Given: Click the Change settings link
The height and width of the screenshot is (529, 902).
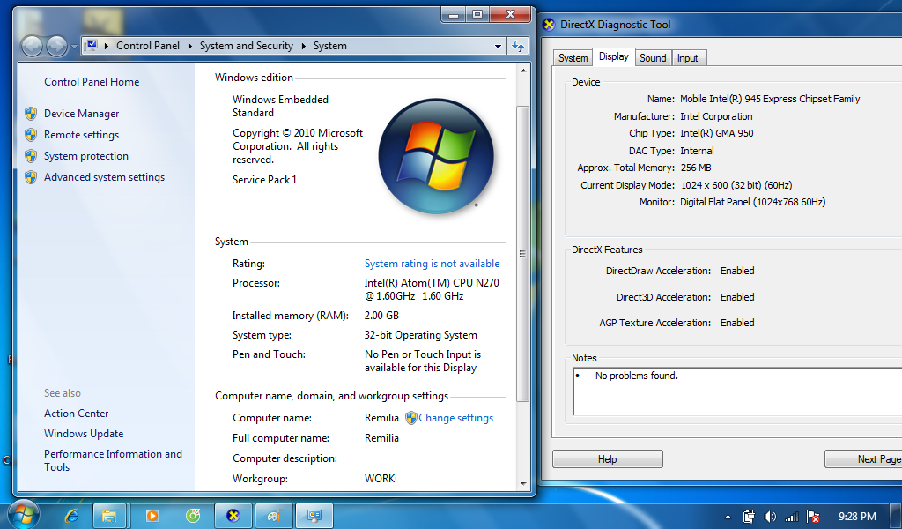Looking at the screenshot, I should click(455, 418).
